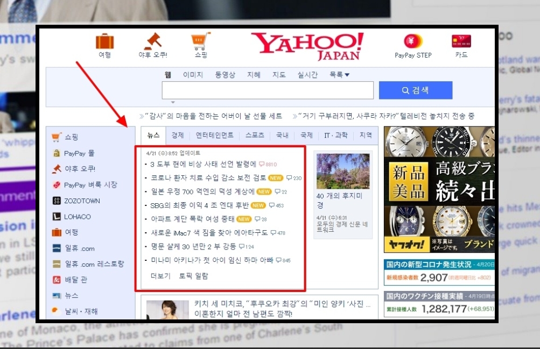Viewport: 540px width, 349px height.
Task: Click the 뉴스 sidebar icon
Action: click(x=57, y=295)
